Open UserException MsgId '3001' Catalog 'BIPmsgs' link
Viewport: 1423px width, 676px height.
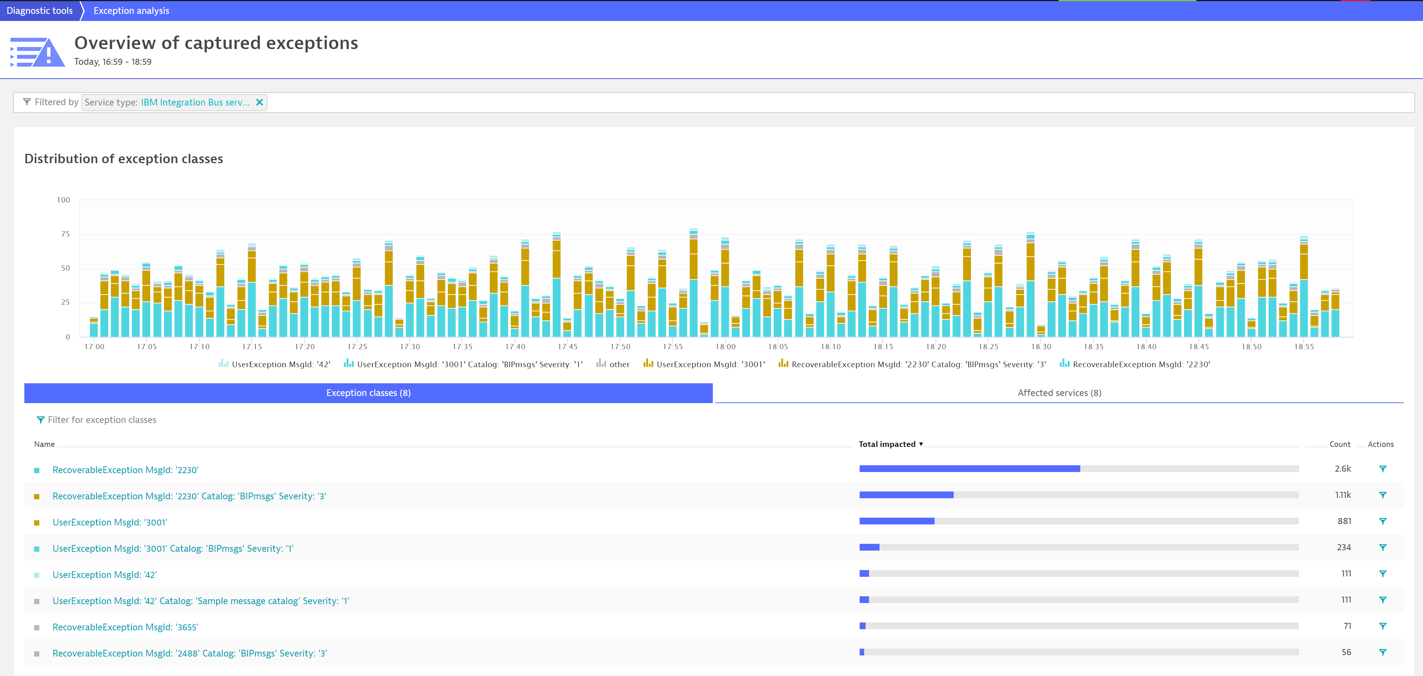coord(173,548)
